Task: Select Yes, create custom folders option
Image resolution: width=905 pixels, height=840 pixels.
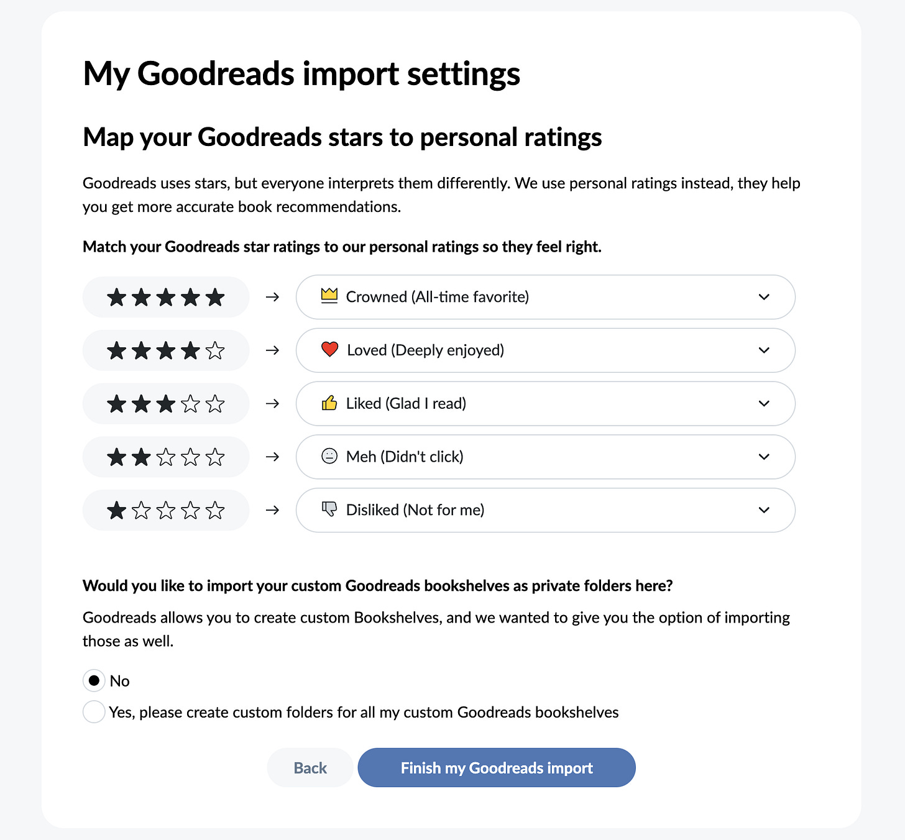Action: click(94, 712)
